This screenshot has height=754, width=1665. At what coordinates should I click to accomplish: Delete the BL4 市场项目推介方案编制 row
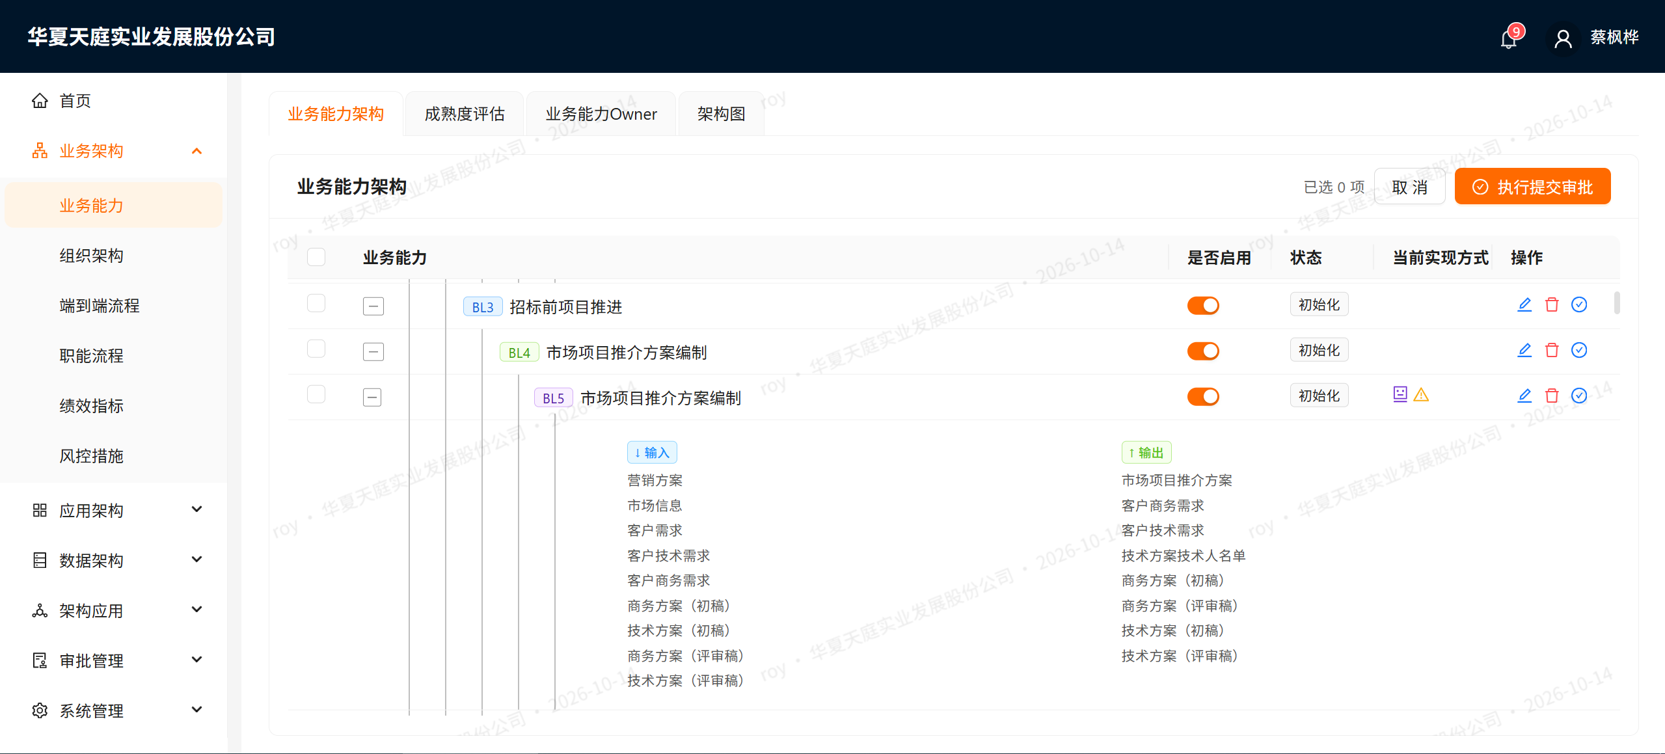1552,350
